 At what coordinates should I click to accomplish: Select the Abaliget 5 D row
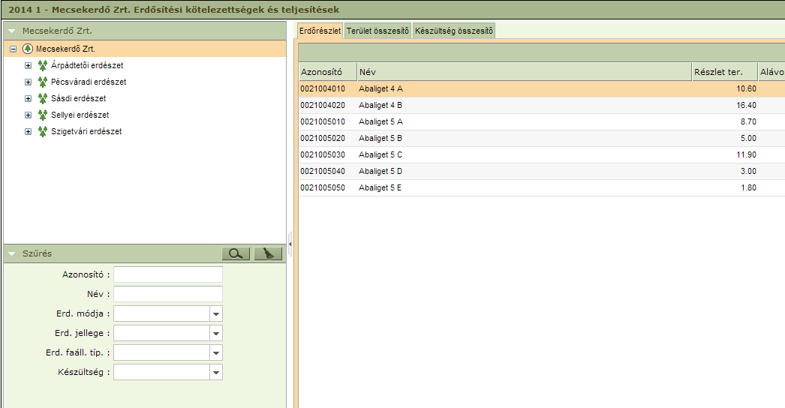(x=542, y=171)
